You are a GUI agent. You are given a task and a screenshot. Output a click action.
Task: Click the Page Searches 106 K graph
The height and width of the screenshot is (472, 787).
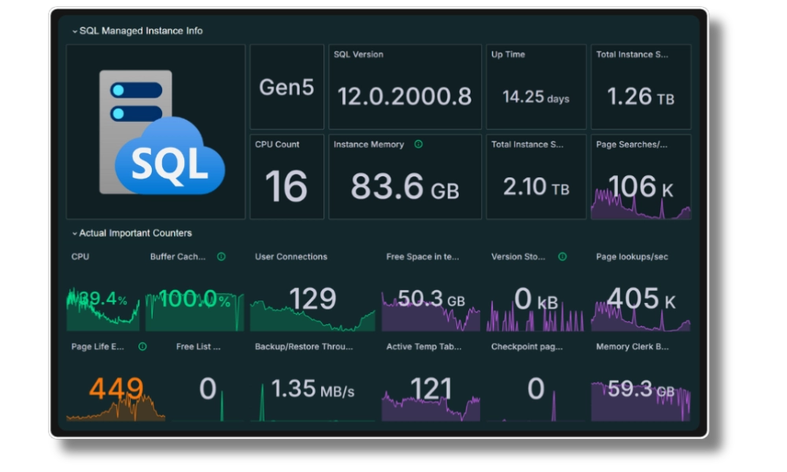[x=641, y=197]
